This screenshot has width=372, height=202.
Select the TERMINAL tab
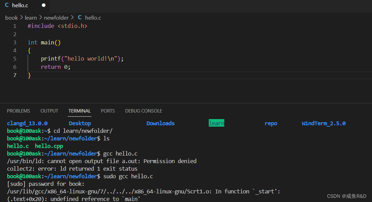[x=79, y=111]
